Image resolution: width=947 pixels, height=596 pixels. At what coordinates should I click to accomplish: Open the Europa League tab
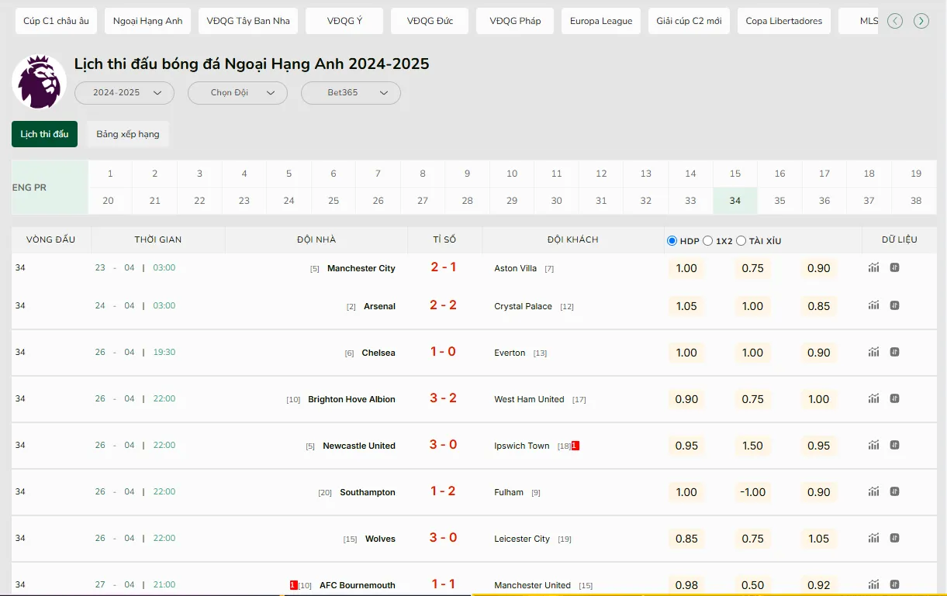click(601, 21)
